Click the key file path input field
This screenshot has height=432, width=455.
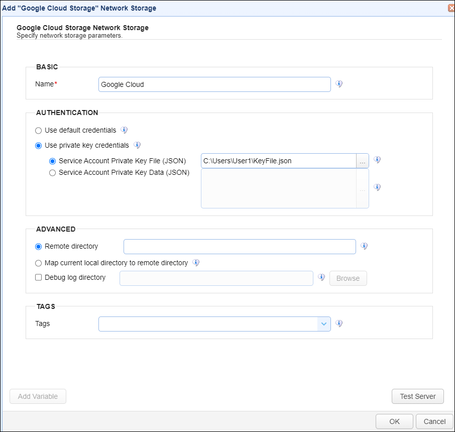279,161
